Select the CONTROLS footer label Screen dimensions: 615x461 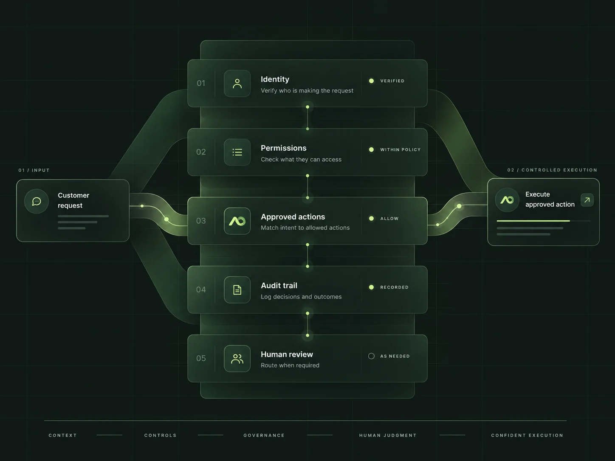click(160, 436)
